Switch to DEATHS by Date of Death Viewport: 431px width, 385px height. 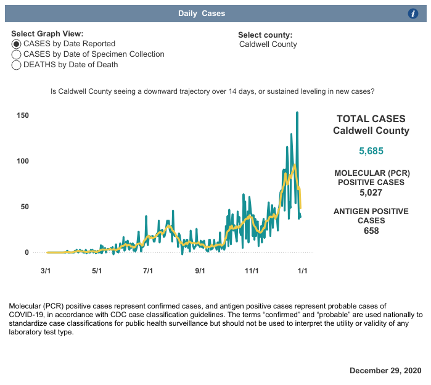click(x=17, y=65)
